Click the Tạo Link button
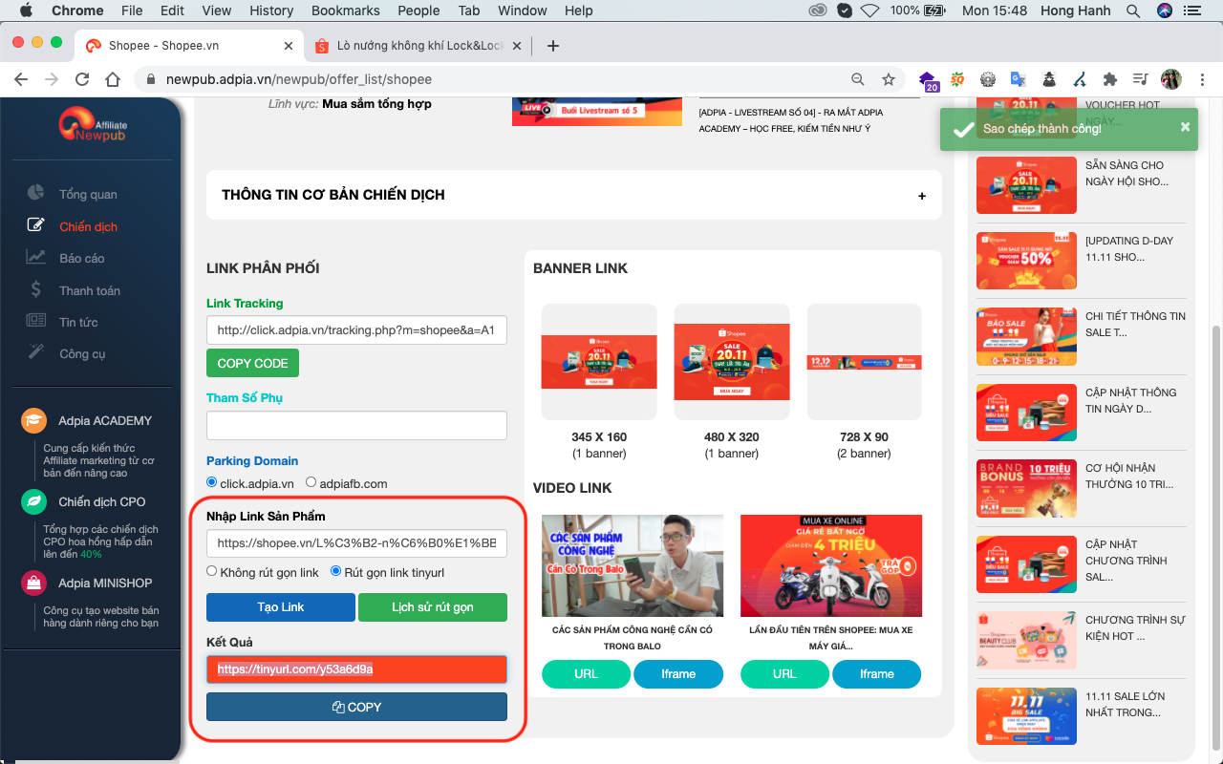Screen dimensions: 1223x764 (281, 607)
